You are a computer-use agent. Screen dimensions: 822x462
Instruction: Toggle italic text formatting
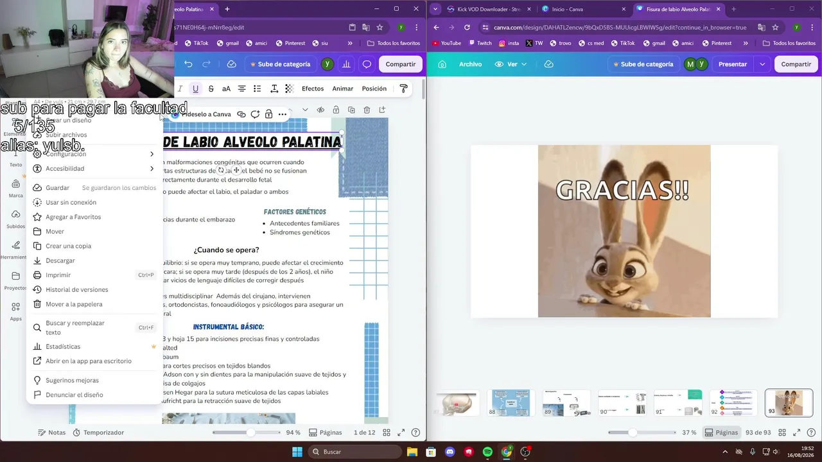(180, 89)
